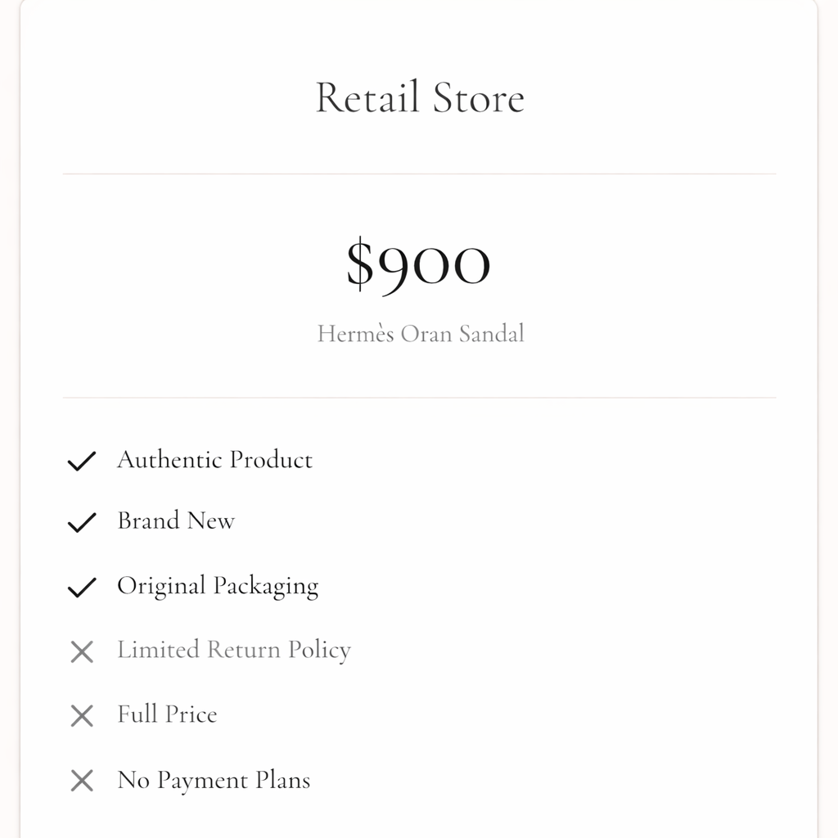Click the Authentic Product feature text
Viewport: 838px width, 838px height.
[214, 460]
